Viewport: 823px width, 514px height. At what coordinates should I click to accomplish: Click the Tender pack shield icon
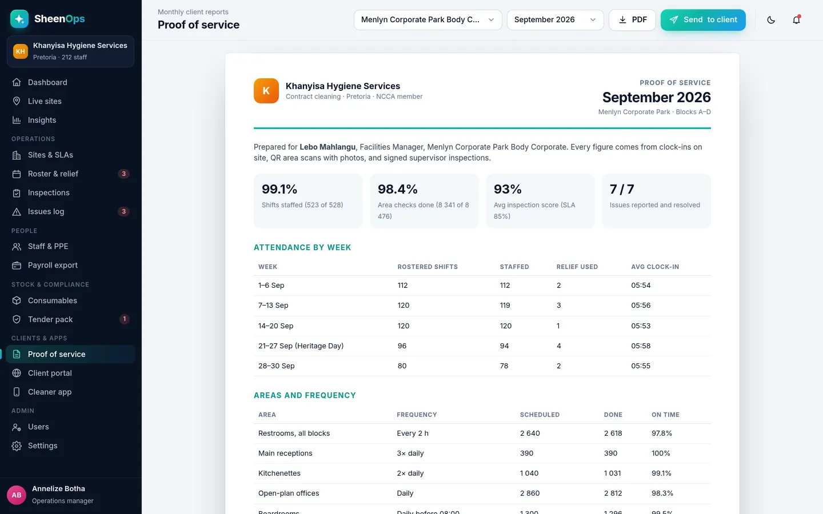coord(17,319)
